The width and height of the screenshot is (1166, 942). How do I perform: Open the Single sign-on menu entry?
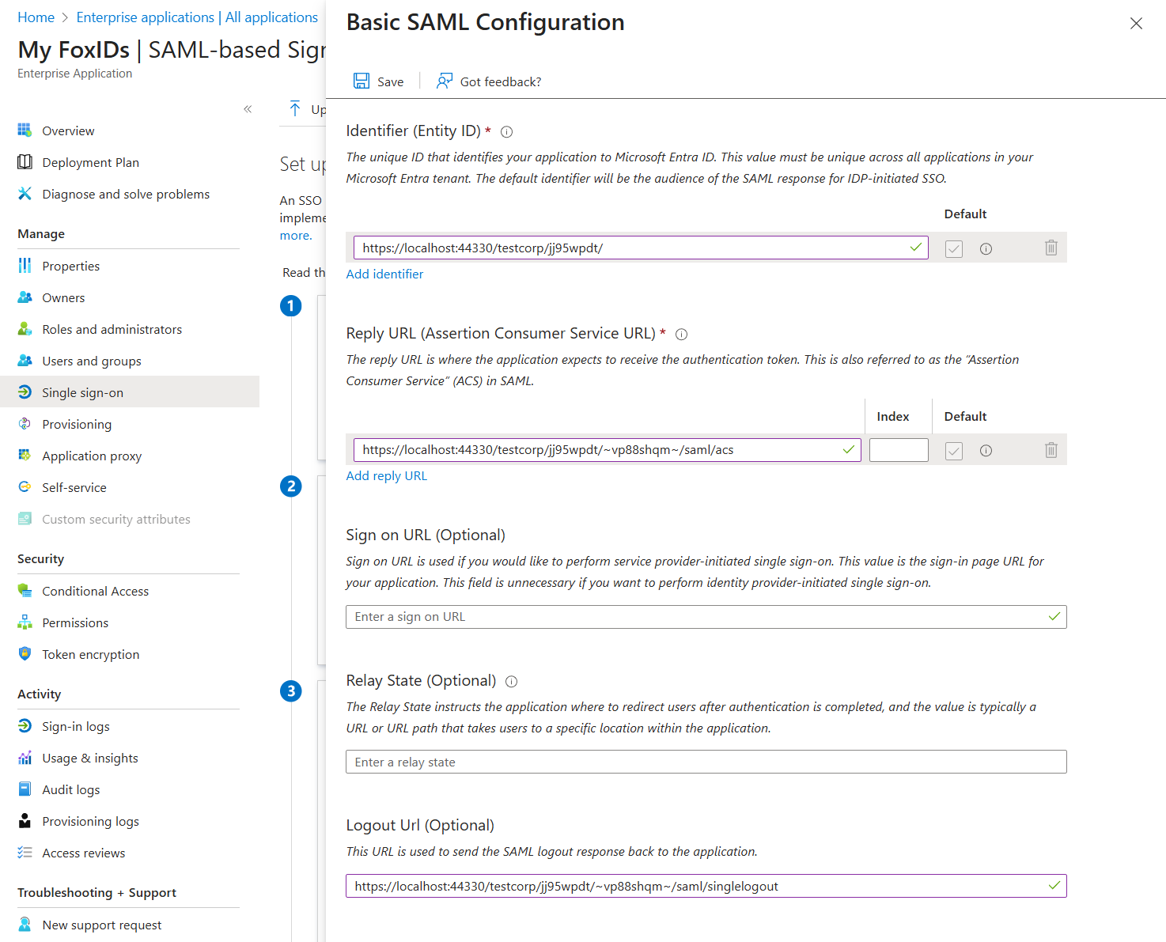82,392
